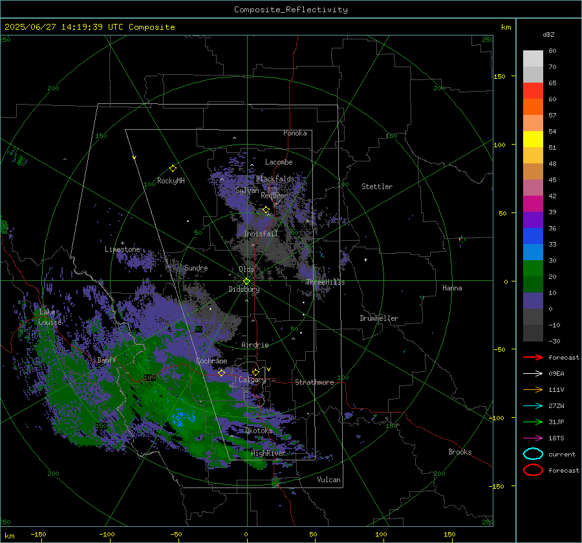Click the cyan 27ZW arrow legend icon
Image resolution: width=582 pixels, height=543 pixels.
533,406
